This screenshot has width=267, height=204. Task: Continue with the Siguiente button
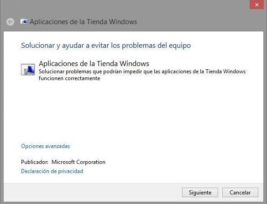[x=200, y=193]
